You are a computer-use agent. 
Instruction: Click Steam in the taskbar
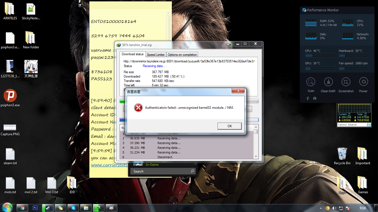pos(48,208)
